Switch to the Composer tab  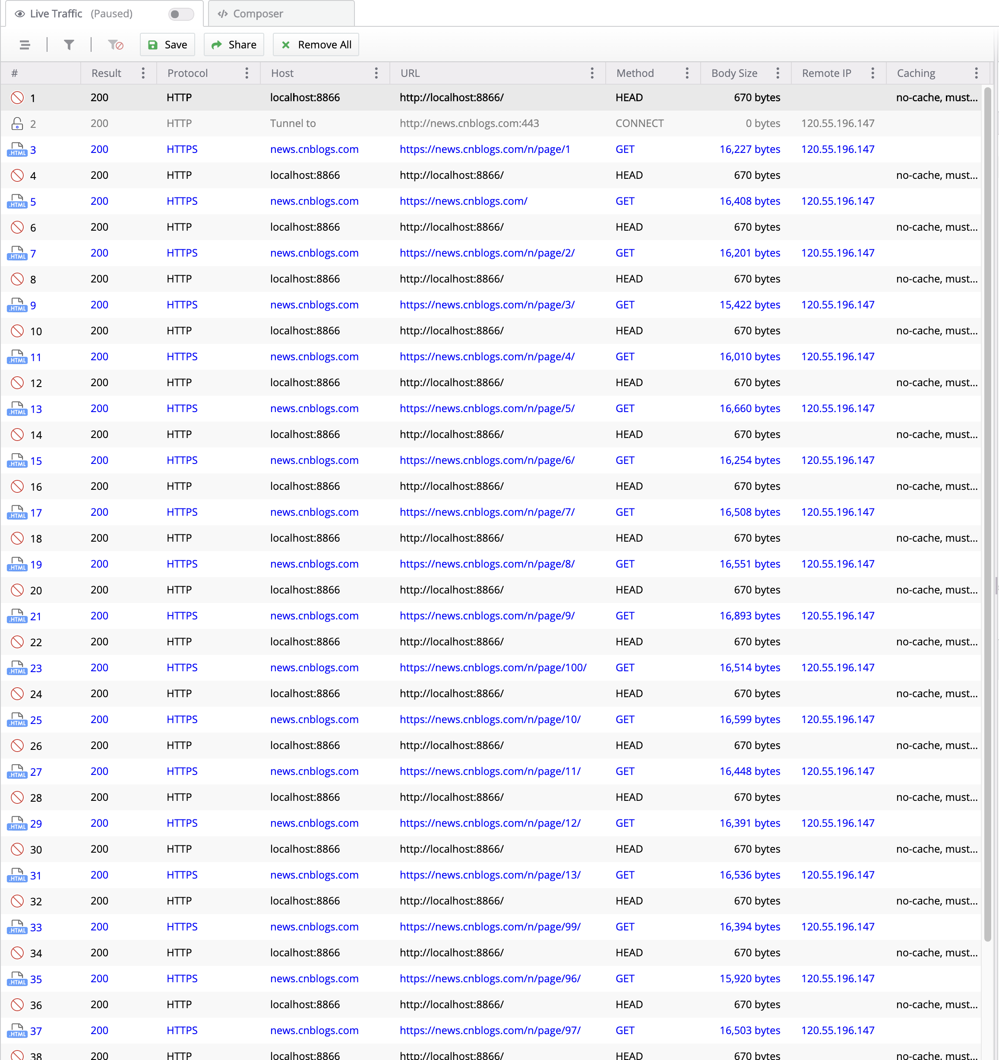click(259, 13)
